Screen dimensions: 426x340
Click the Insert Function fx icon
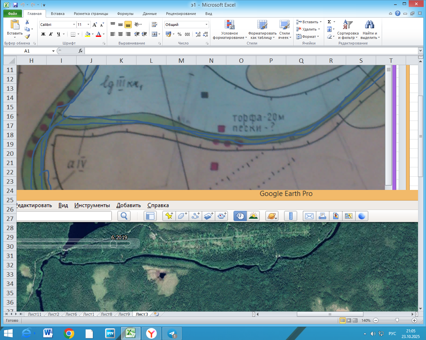tap(80, 51)
